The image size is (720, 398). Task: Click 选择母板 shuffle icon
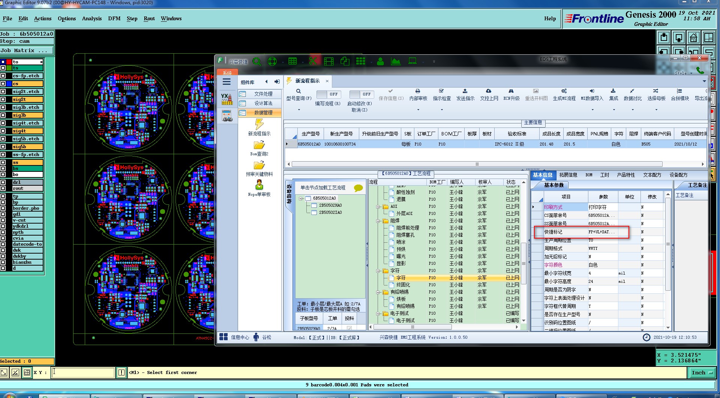point(655,91)
